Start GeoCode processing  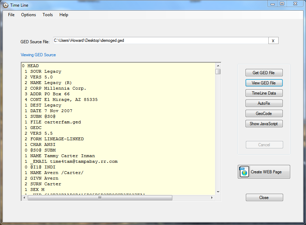(x=264, y=113)
